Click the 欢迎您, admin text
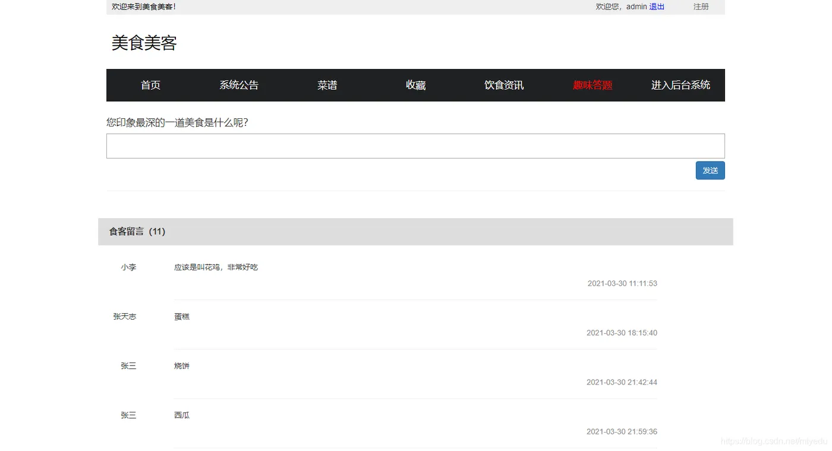The image size is (832, 451). 621,7
